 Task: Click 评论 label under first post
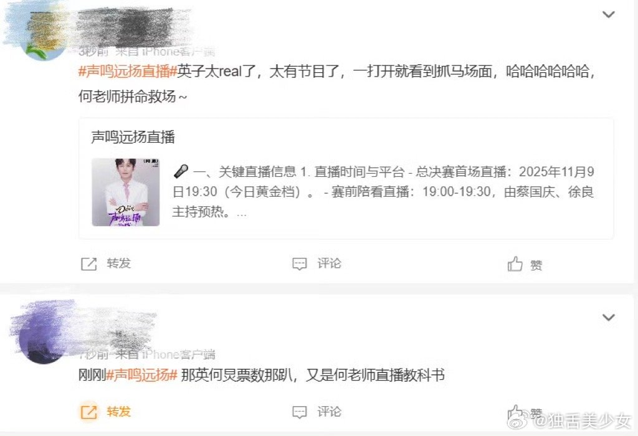click(x=329, y=263)
